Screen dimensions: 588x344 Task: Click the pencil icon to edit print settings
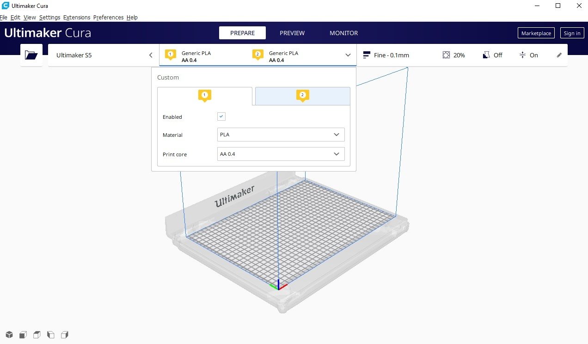coord(559,55)
